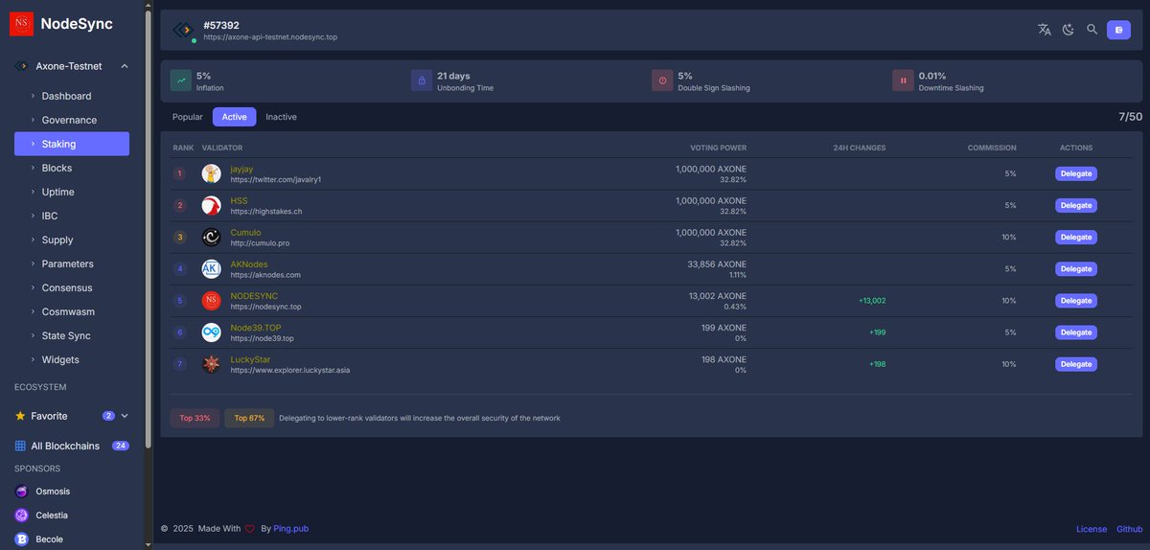Screen dimensions: 1150x550
Task: Click the Osmosis sponsor icon
Action: click(21, 492)
